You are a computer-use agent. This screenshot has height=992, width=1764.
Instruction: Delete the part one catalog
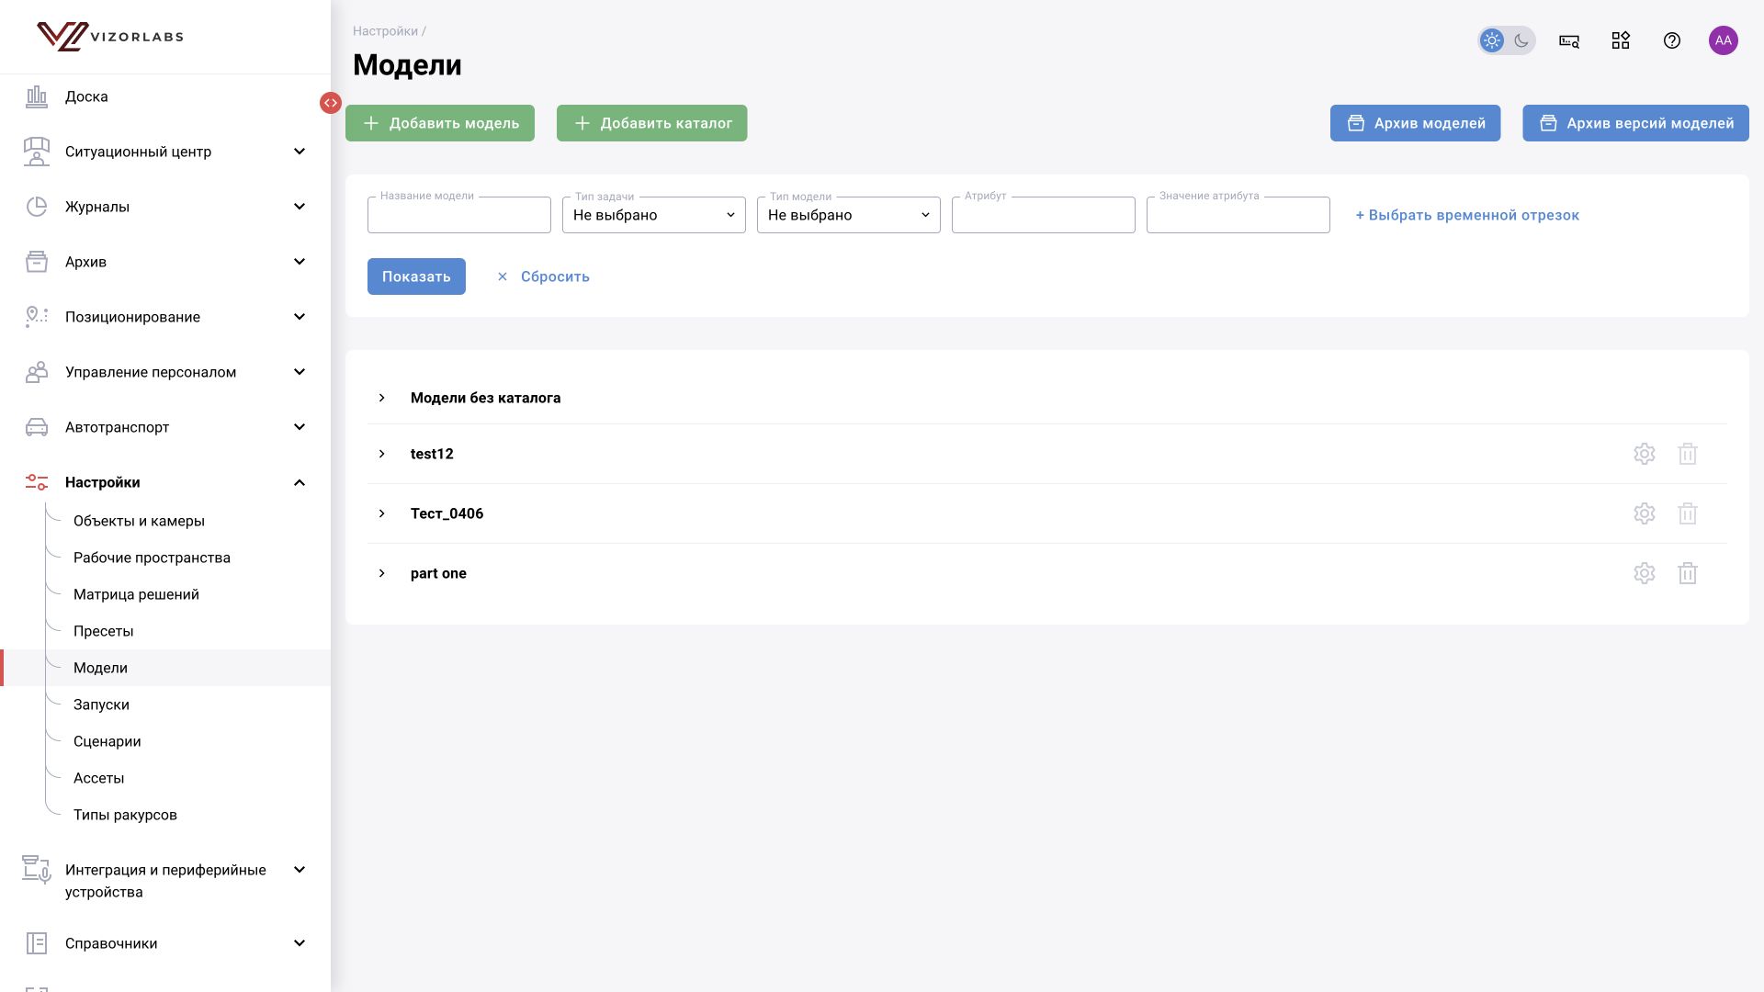[1688, 573]
